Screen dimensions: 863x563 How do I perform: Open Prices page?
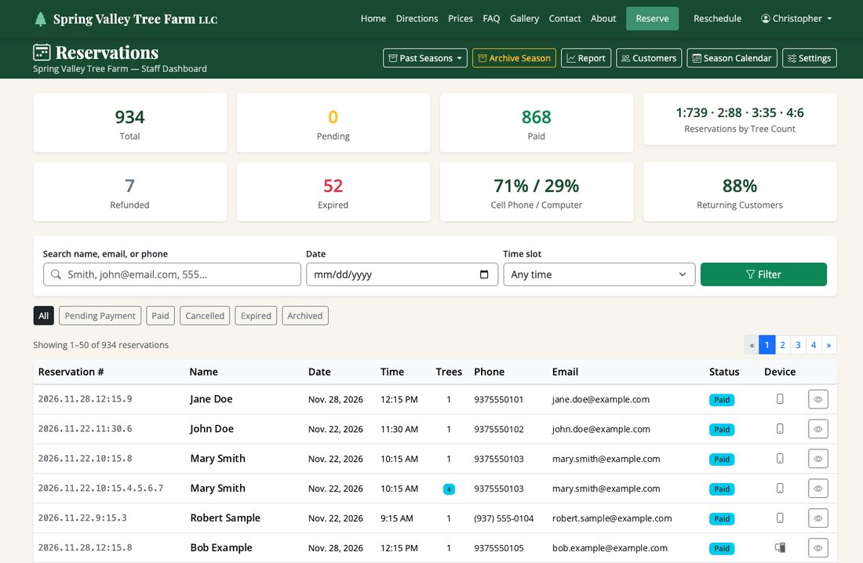point(460,19)
